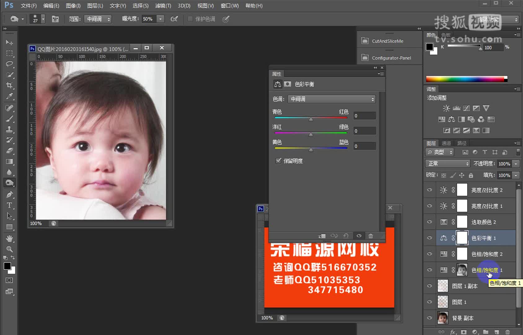
Task: Add a Vibrance adjustment from Adjustments panel
Action: 486,108
